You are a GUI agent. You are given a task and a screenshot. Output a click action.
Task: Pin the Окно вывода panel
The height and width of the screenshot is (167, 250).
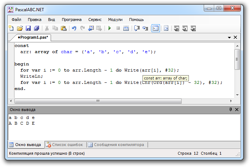pyautogui.click(x=230, y=110)
